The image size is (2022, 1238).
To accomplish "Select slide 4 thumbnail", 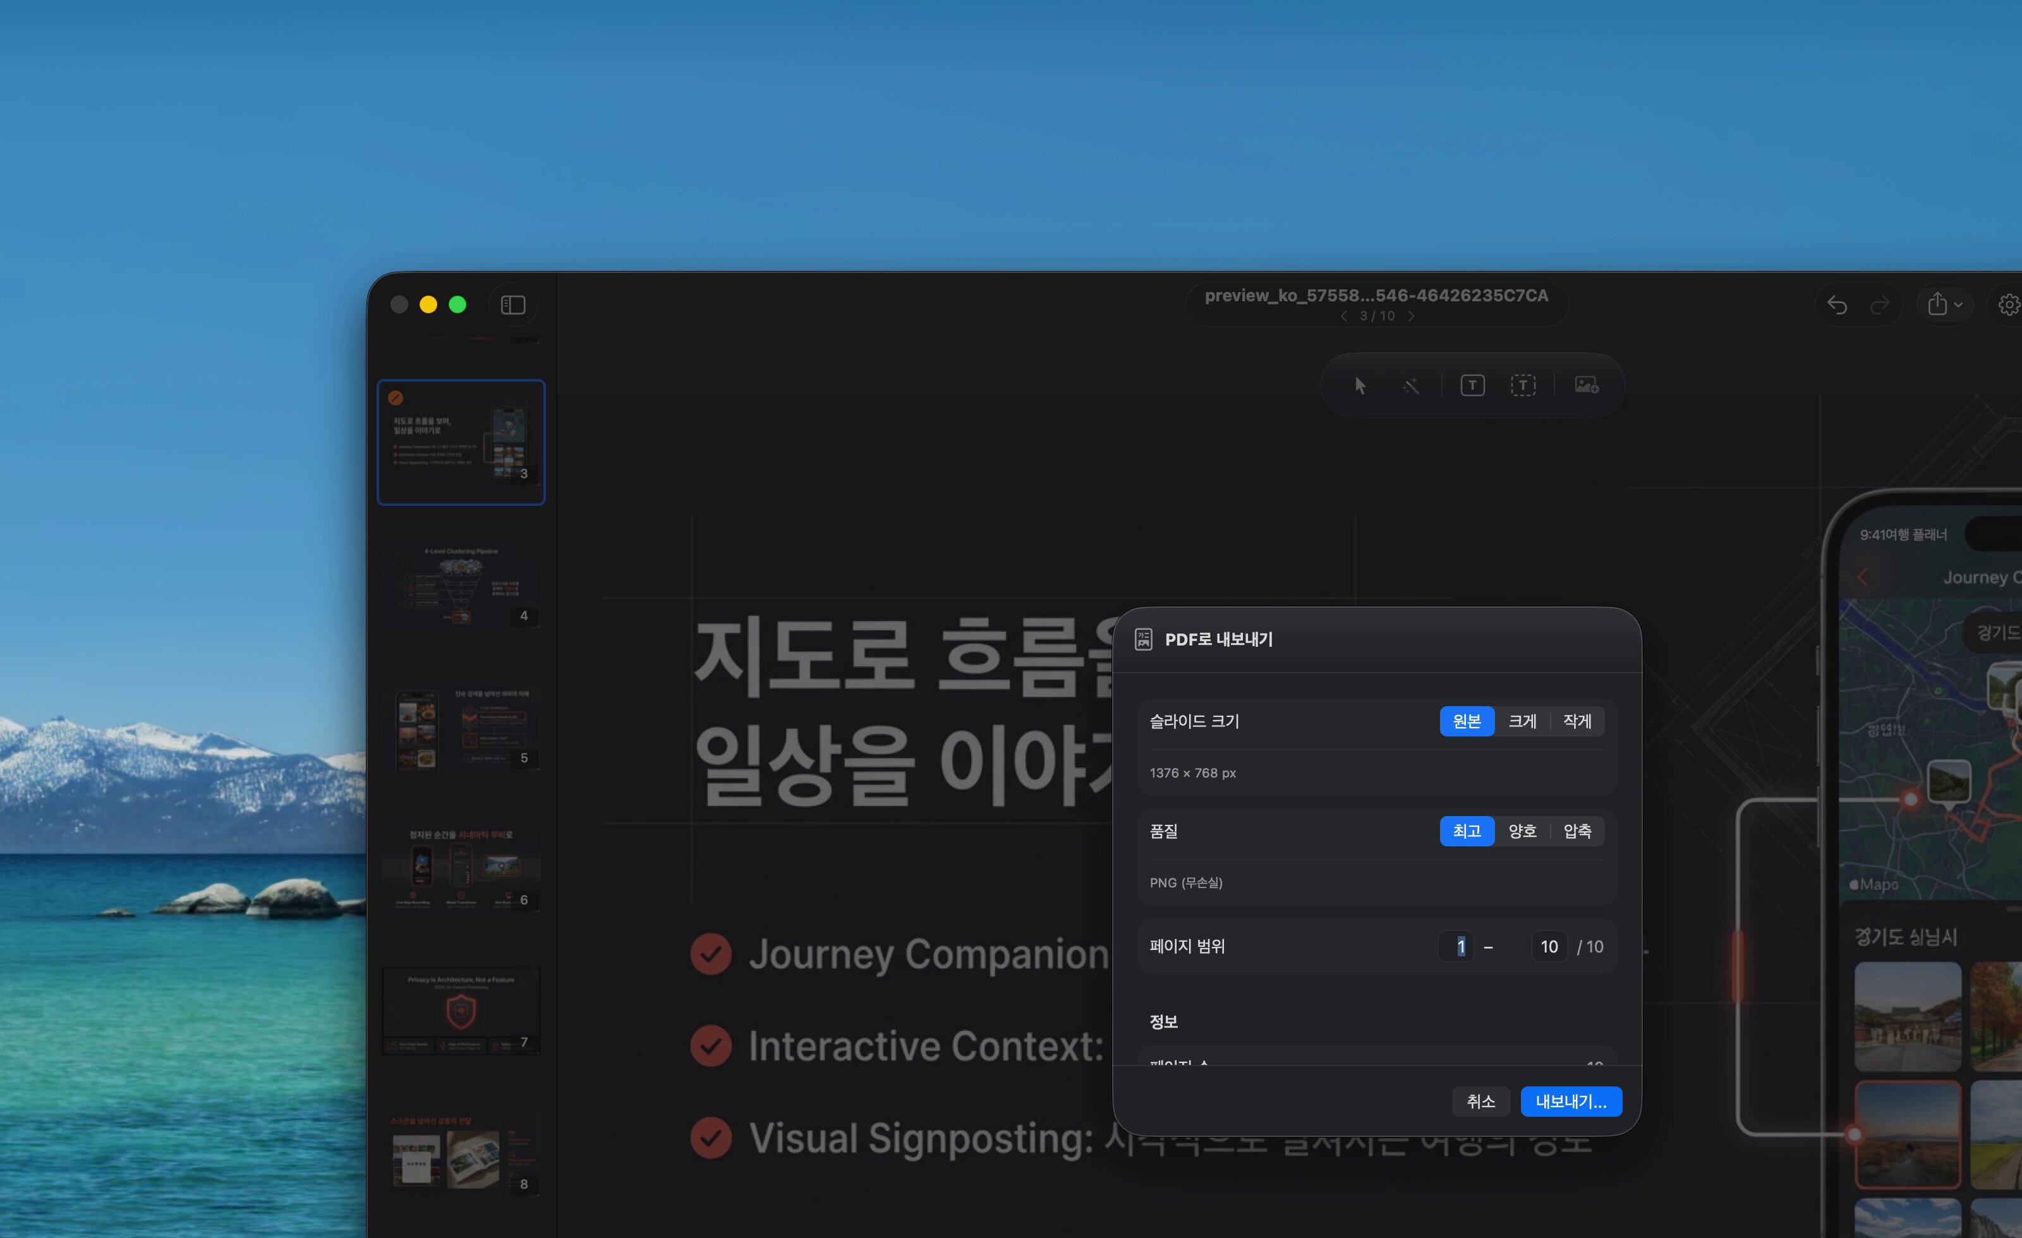I will (461, 584).
